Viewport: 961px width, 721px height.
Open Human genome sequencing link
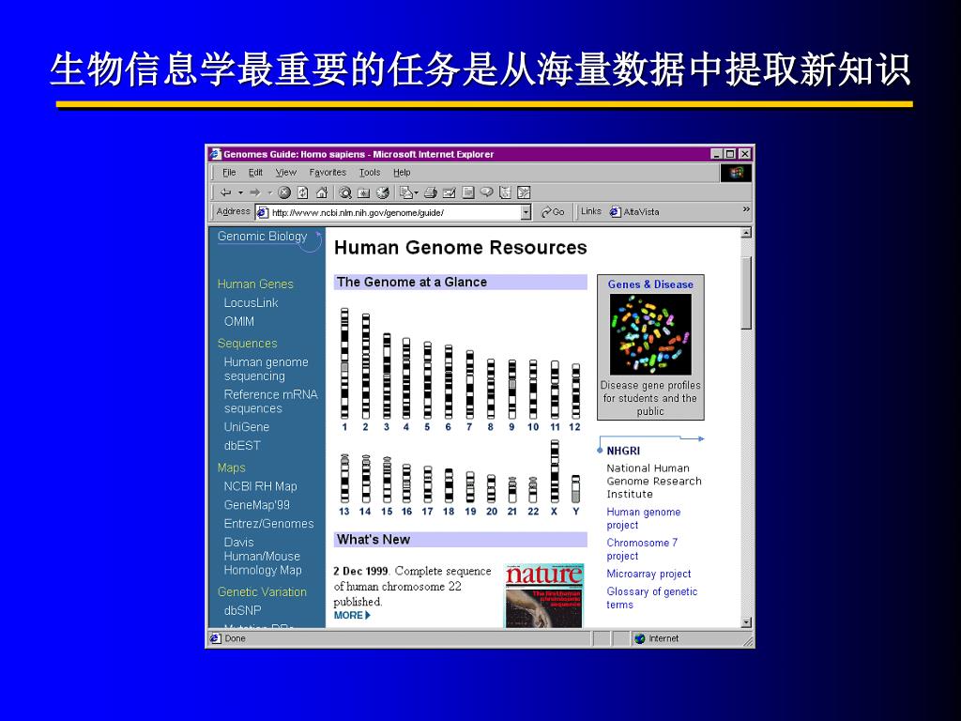[x=266, y=369]
